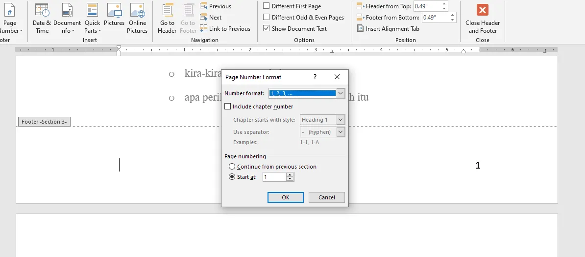The width and height of the screenshot is (585, 257).
Task: Insert Date & Time
Action: (x=42, y=20)
